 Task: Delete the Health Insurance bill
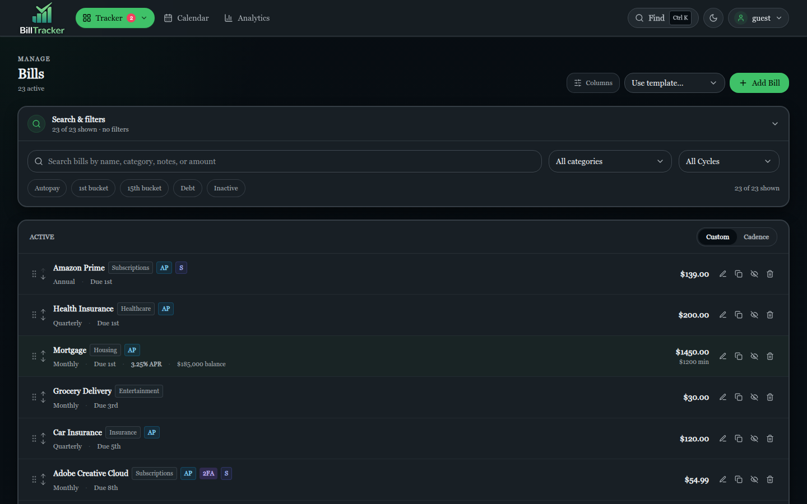[x=770, y=315]
